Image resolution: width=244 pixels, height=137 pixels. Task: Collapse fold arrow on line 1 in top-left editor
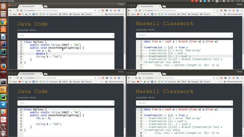(23, 42)
